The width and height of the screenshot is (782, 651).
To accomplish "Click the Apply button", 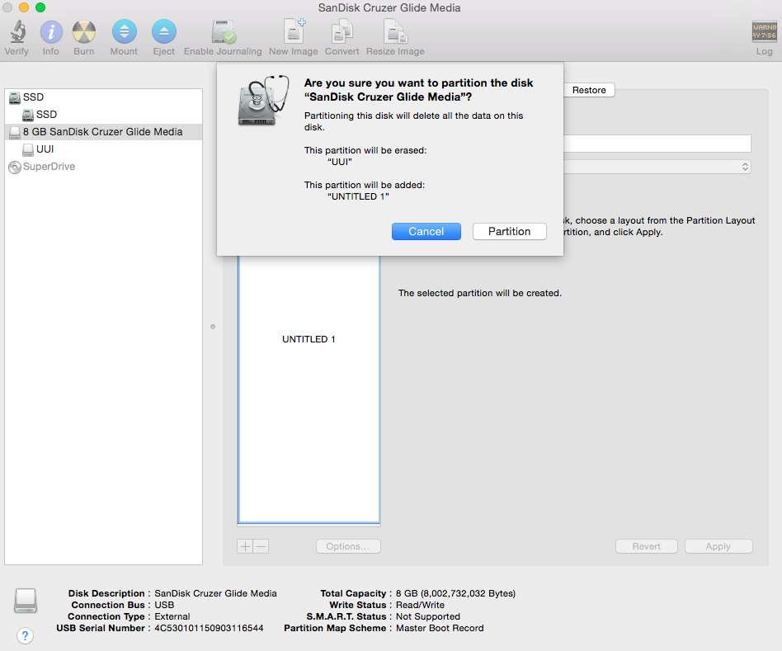I will point(718,546).
